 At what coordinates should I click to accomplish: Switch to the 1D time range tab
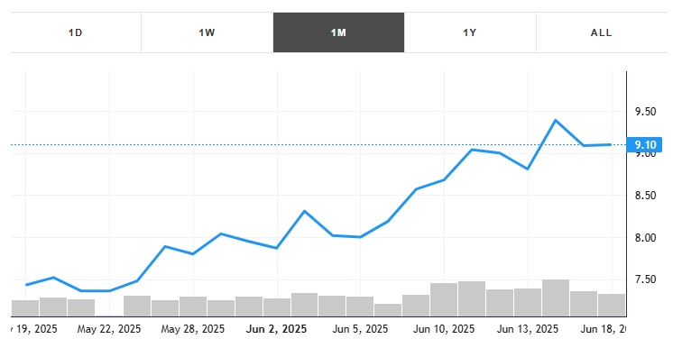[76, 32]
